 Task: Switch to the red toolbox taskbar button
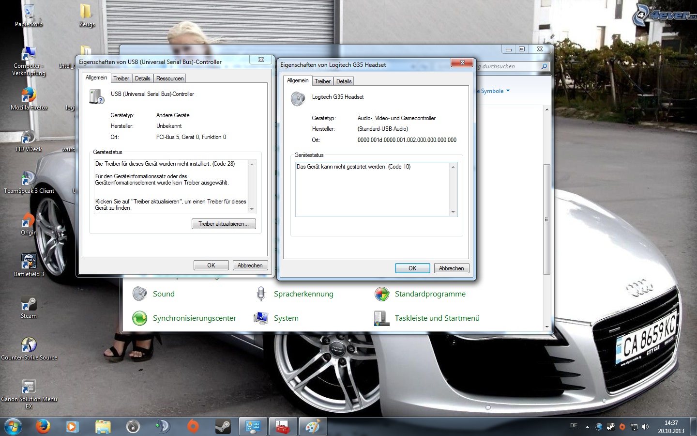pyautogui.click(x=283, y=426)
